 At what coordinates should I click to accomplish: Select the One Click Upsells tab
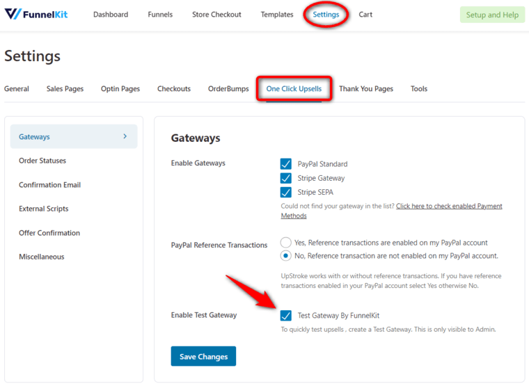click(x=294, y=88)
